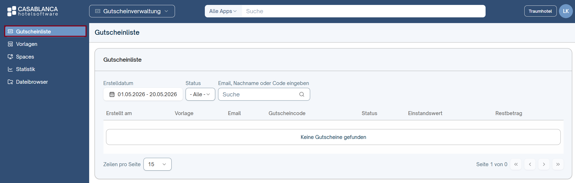575x183 pixels.
Task: Open Dateibrowser in the sidebar
Action: [45, 82]
